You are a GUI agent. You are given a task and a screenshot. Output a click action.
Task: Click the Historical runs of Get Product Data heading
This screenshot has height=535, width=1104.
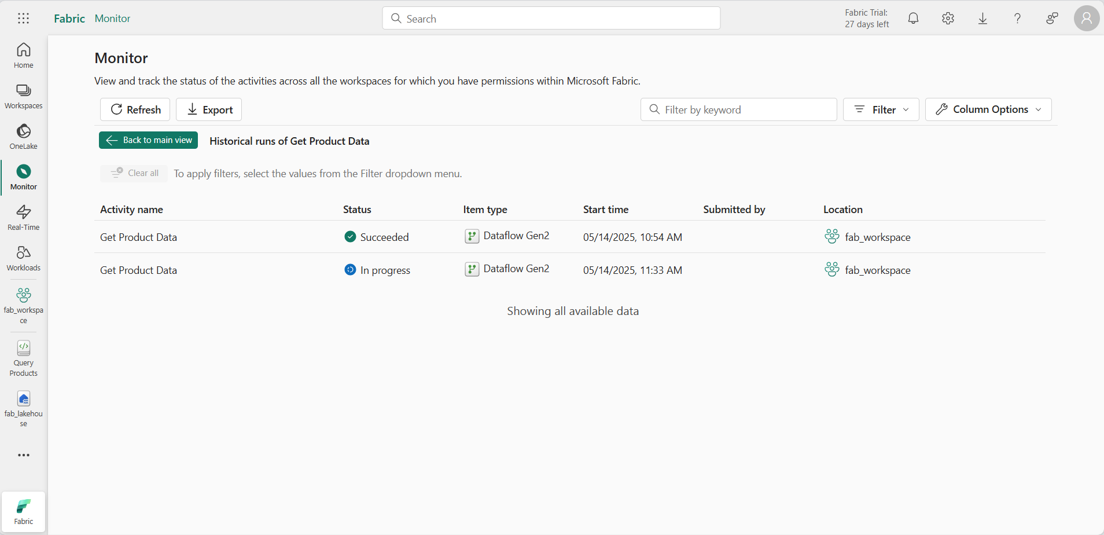pos(289,141)
